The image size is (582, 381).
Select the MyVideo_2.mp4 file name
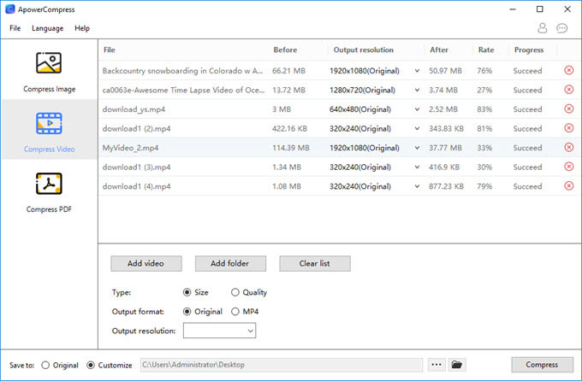coord(131,148)
